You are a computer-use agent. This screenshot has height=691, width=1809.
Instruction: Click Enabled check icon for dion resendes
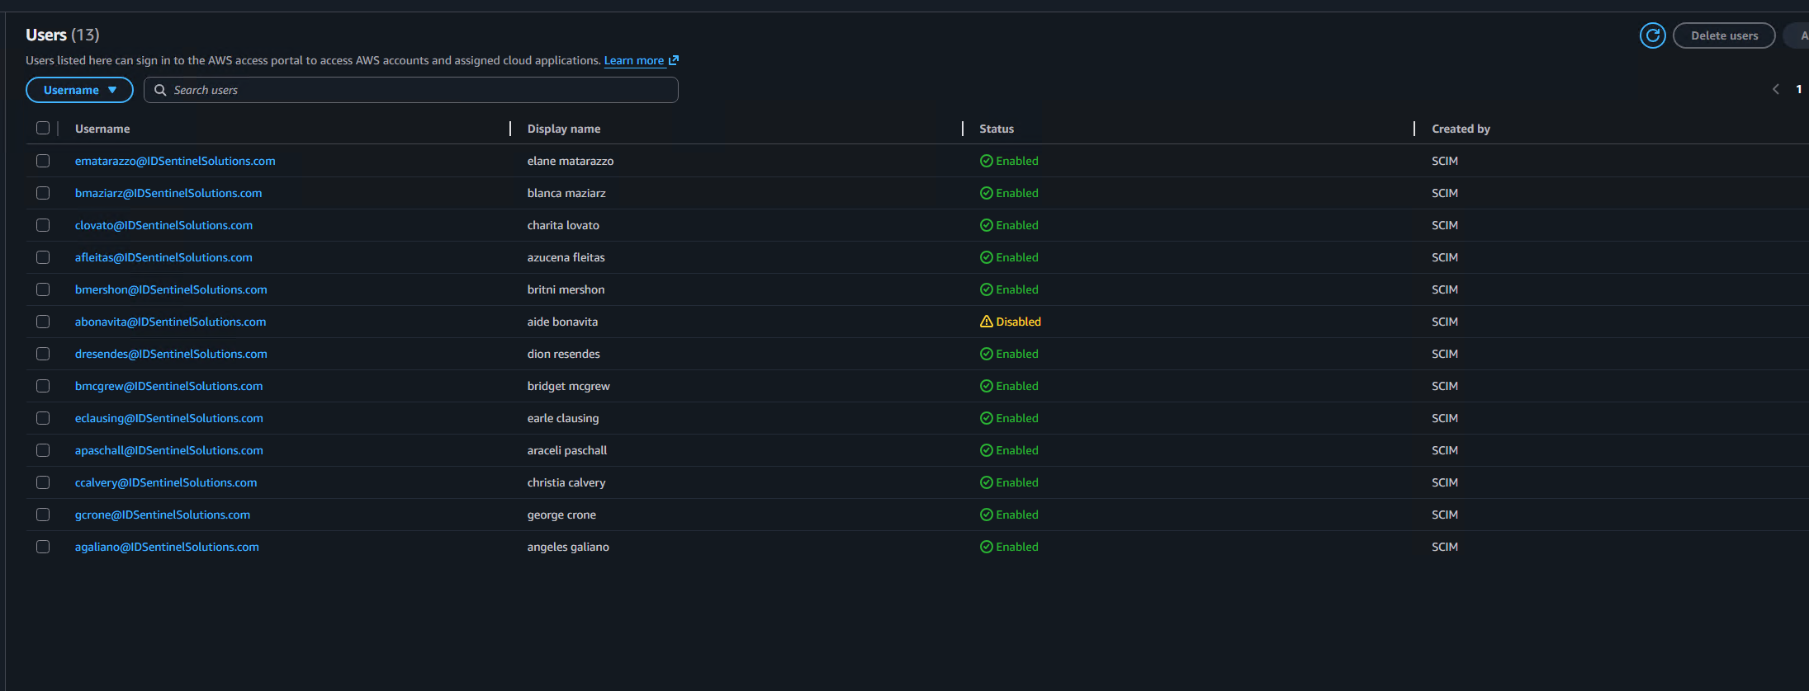[986, 354]
